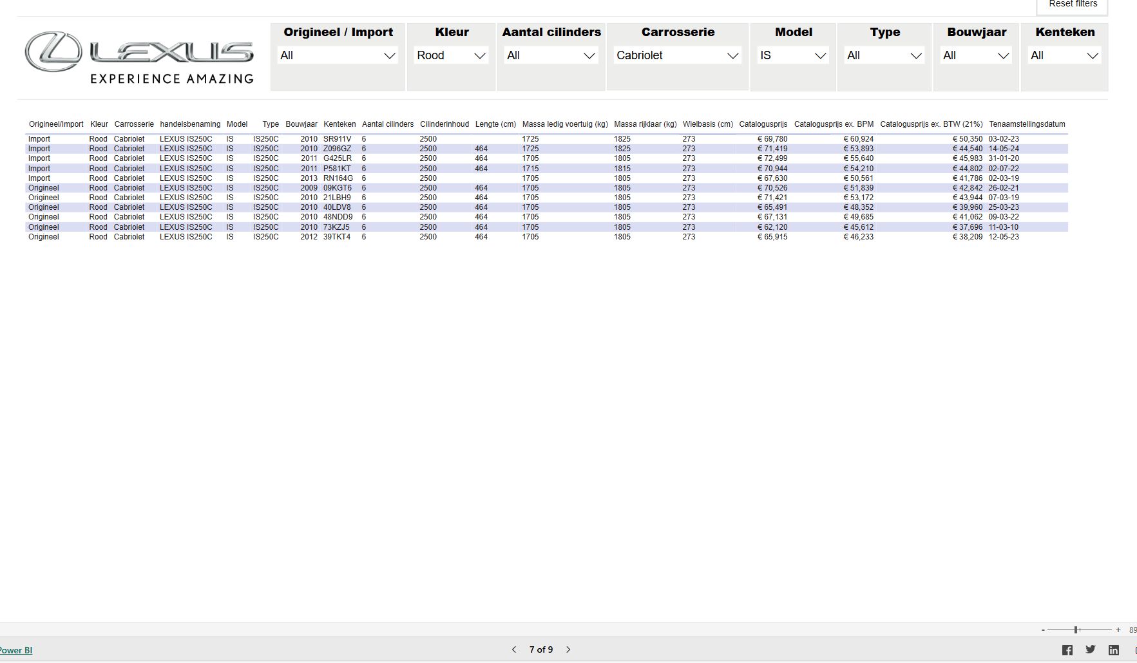
Task: Go to next report page
Action: [568, 649]
